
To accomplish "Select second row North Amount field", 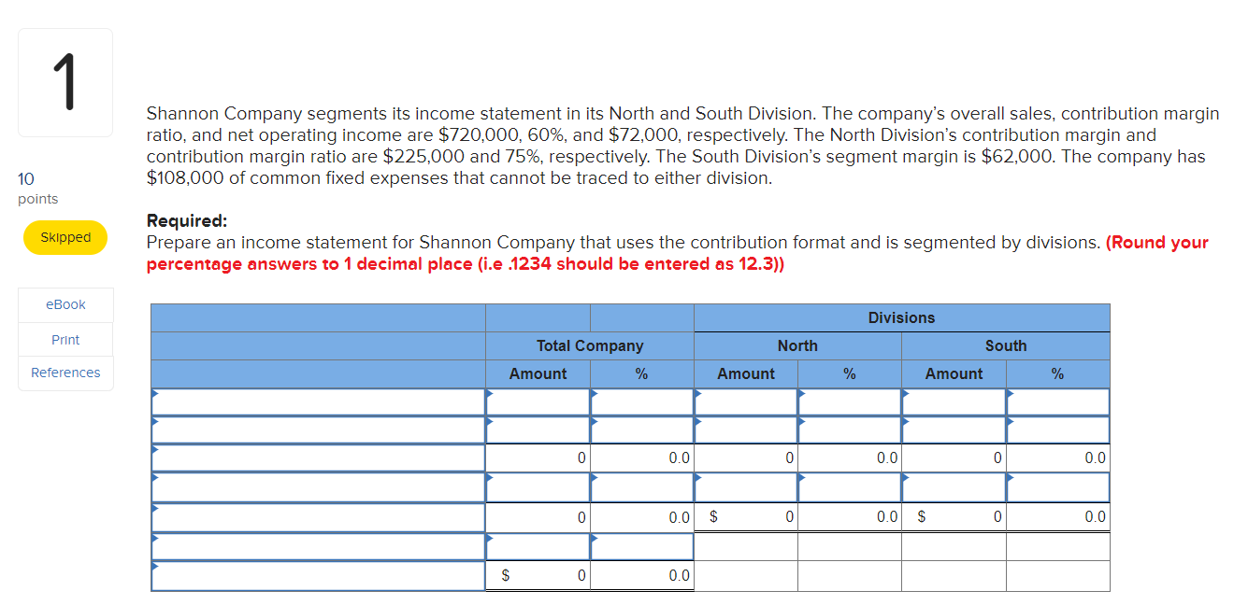I will point(746,430).
